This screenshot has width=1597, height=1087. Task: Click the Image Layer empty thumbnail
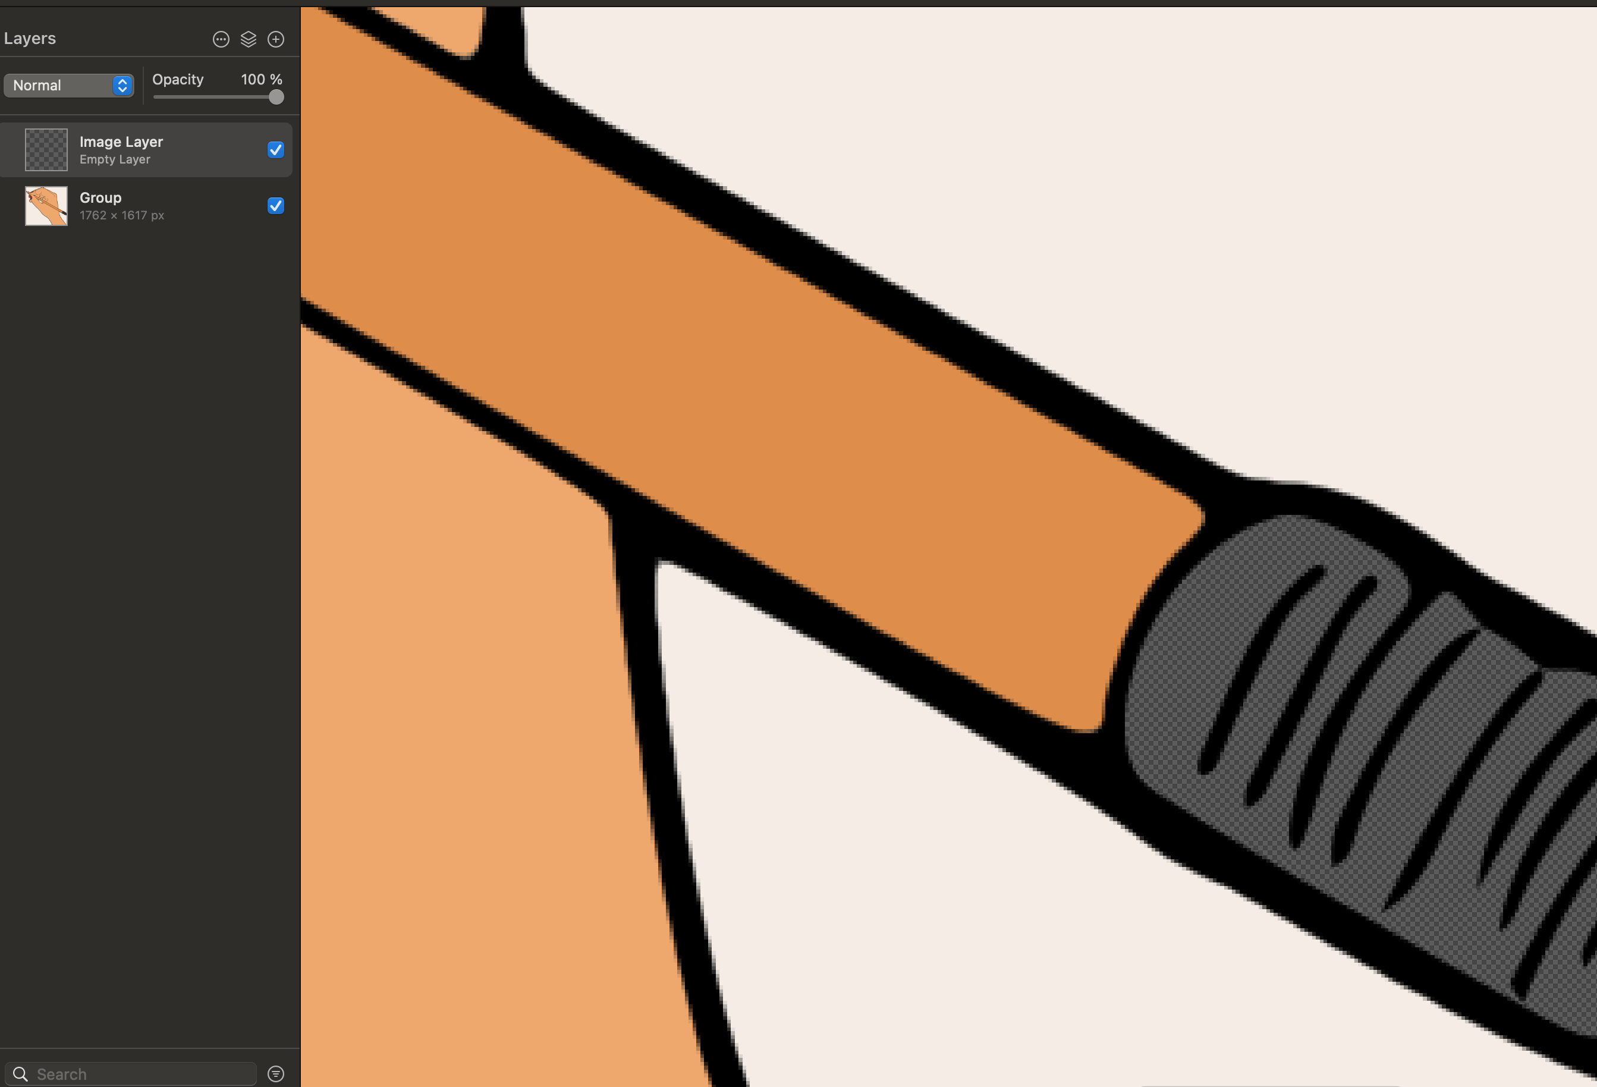click(46, 150)
